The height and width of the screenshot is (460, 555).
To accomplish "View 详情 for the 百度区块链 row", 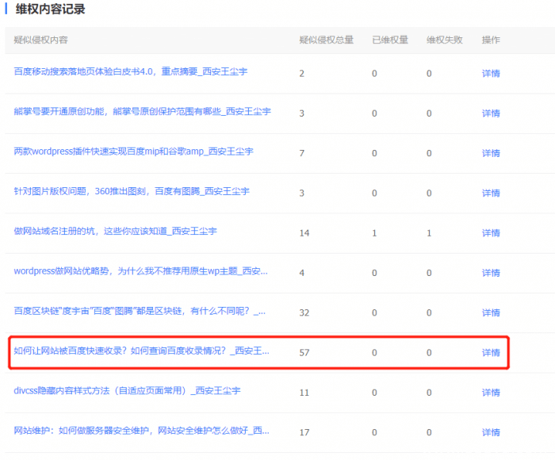I will click(491, 313).
